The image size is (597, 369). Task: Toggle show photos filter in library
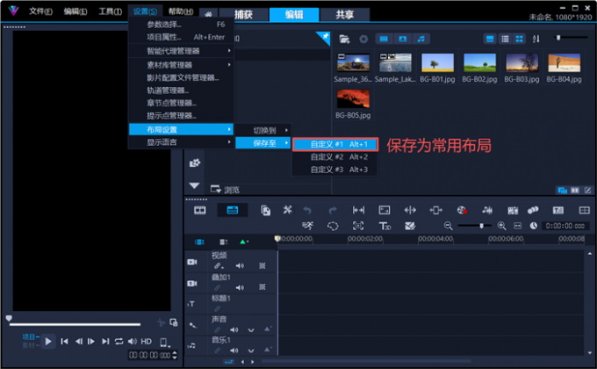pos(402,39)
